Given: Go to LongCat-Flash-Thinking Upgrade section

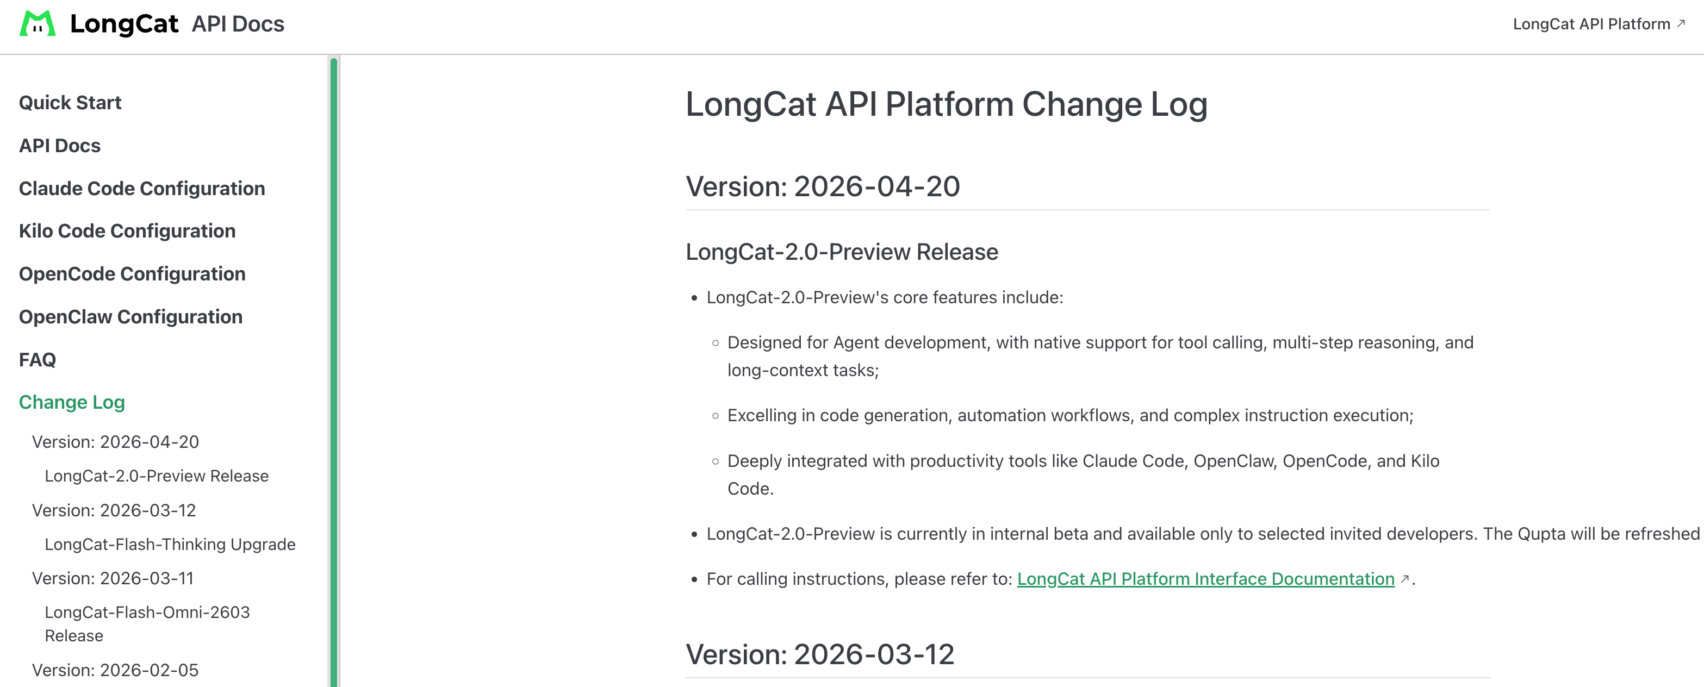Looking at the screenshot, I should (x=170, y=544).
